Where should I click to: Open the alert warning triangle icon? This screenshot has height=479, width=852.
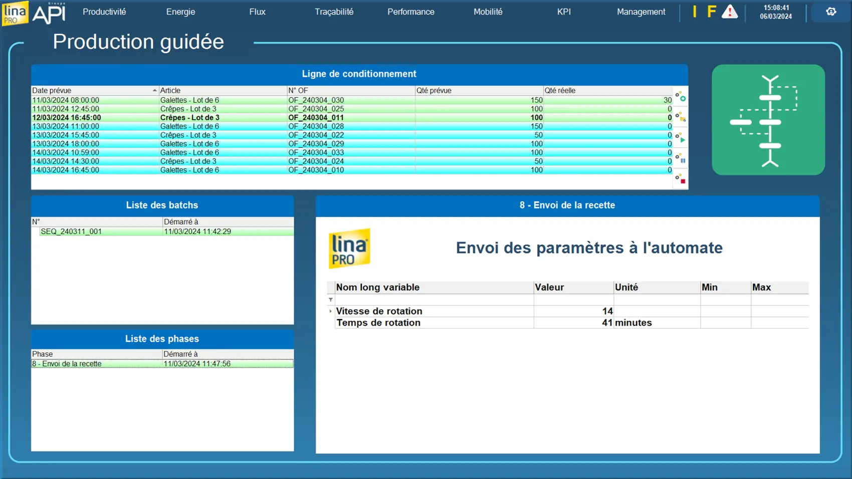[x=729, y=12]
